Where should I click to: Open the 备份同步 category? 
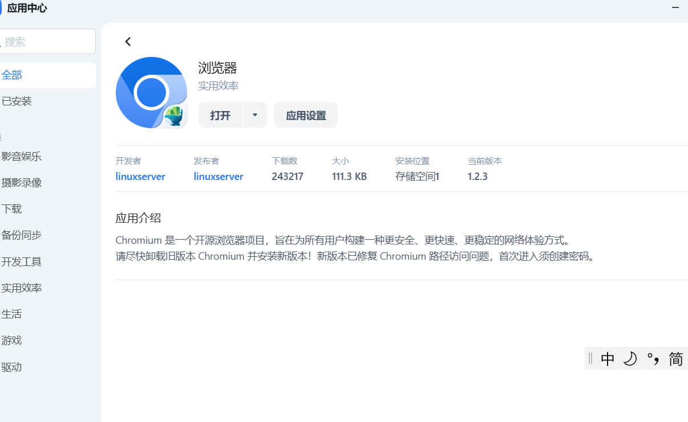click(48, 235)
